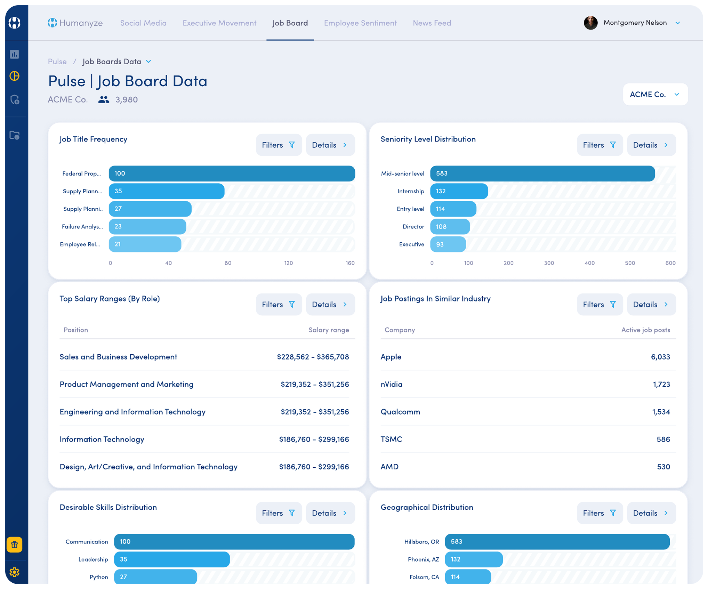Open Details for Desirable Skills Distribution

330,513
